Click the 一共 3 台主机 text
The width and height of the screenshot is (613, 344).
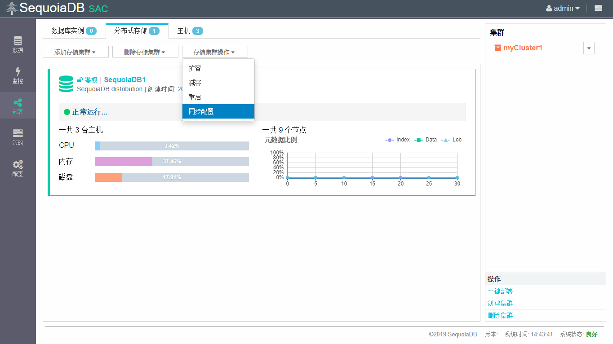click(x=81, y=130)
